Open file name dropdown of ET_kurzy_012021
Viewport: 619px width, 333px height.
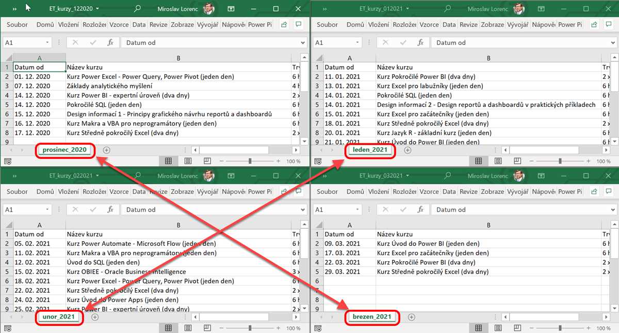tap(408, 9)
